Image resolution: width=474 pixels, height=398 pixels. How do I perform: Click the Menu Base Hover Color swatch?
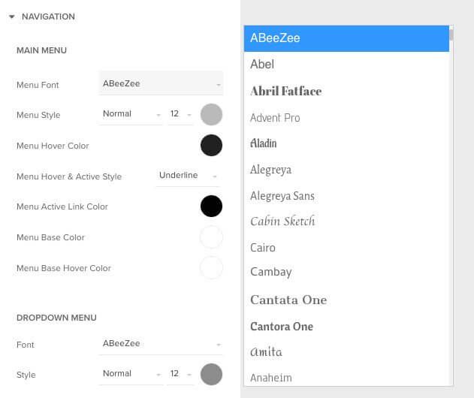pyautogui.click(x=211, y=267)
